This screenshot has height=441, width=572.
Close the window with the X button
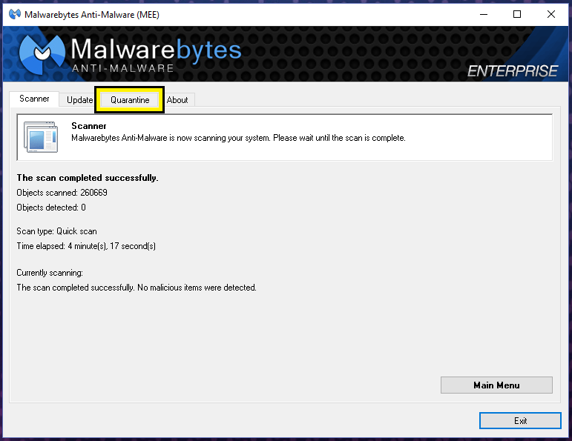click(x=551, y=14)
